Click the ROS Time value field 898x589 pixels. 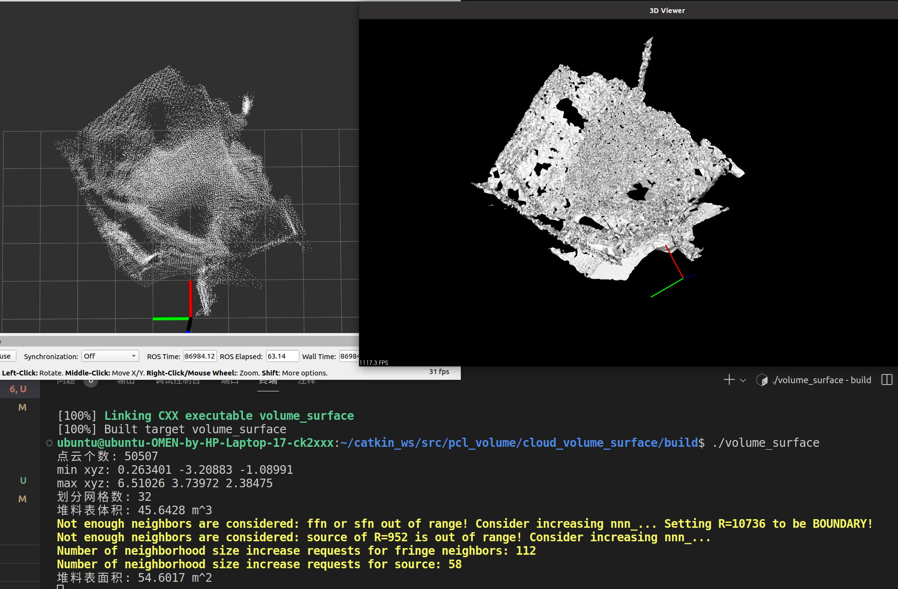click(x=200, y=356)
